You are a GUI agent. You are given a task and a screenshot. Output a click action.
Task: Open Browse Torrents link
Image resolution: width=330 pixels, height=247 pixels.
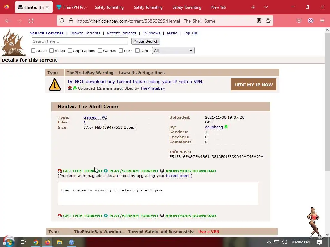[x=85, y=33]
